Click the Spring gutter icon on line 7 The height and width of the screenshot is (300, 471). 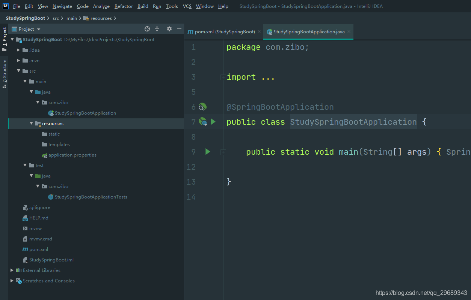click(x=203, y=122)
